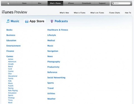Select the Sports subcategory under Games
This screenshot has width=134, height=104.
(x=11, y=95)
